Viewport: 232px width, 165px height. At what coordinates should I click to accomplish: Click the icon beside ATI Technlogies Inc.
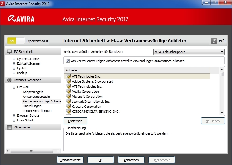click(x=68, y=76)
